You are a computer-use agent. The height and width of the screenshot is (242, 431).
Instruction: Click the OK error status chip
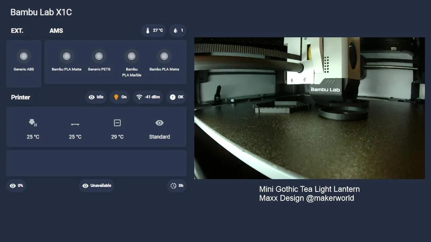click(x=176, y=97)
